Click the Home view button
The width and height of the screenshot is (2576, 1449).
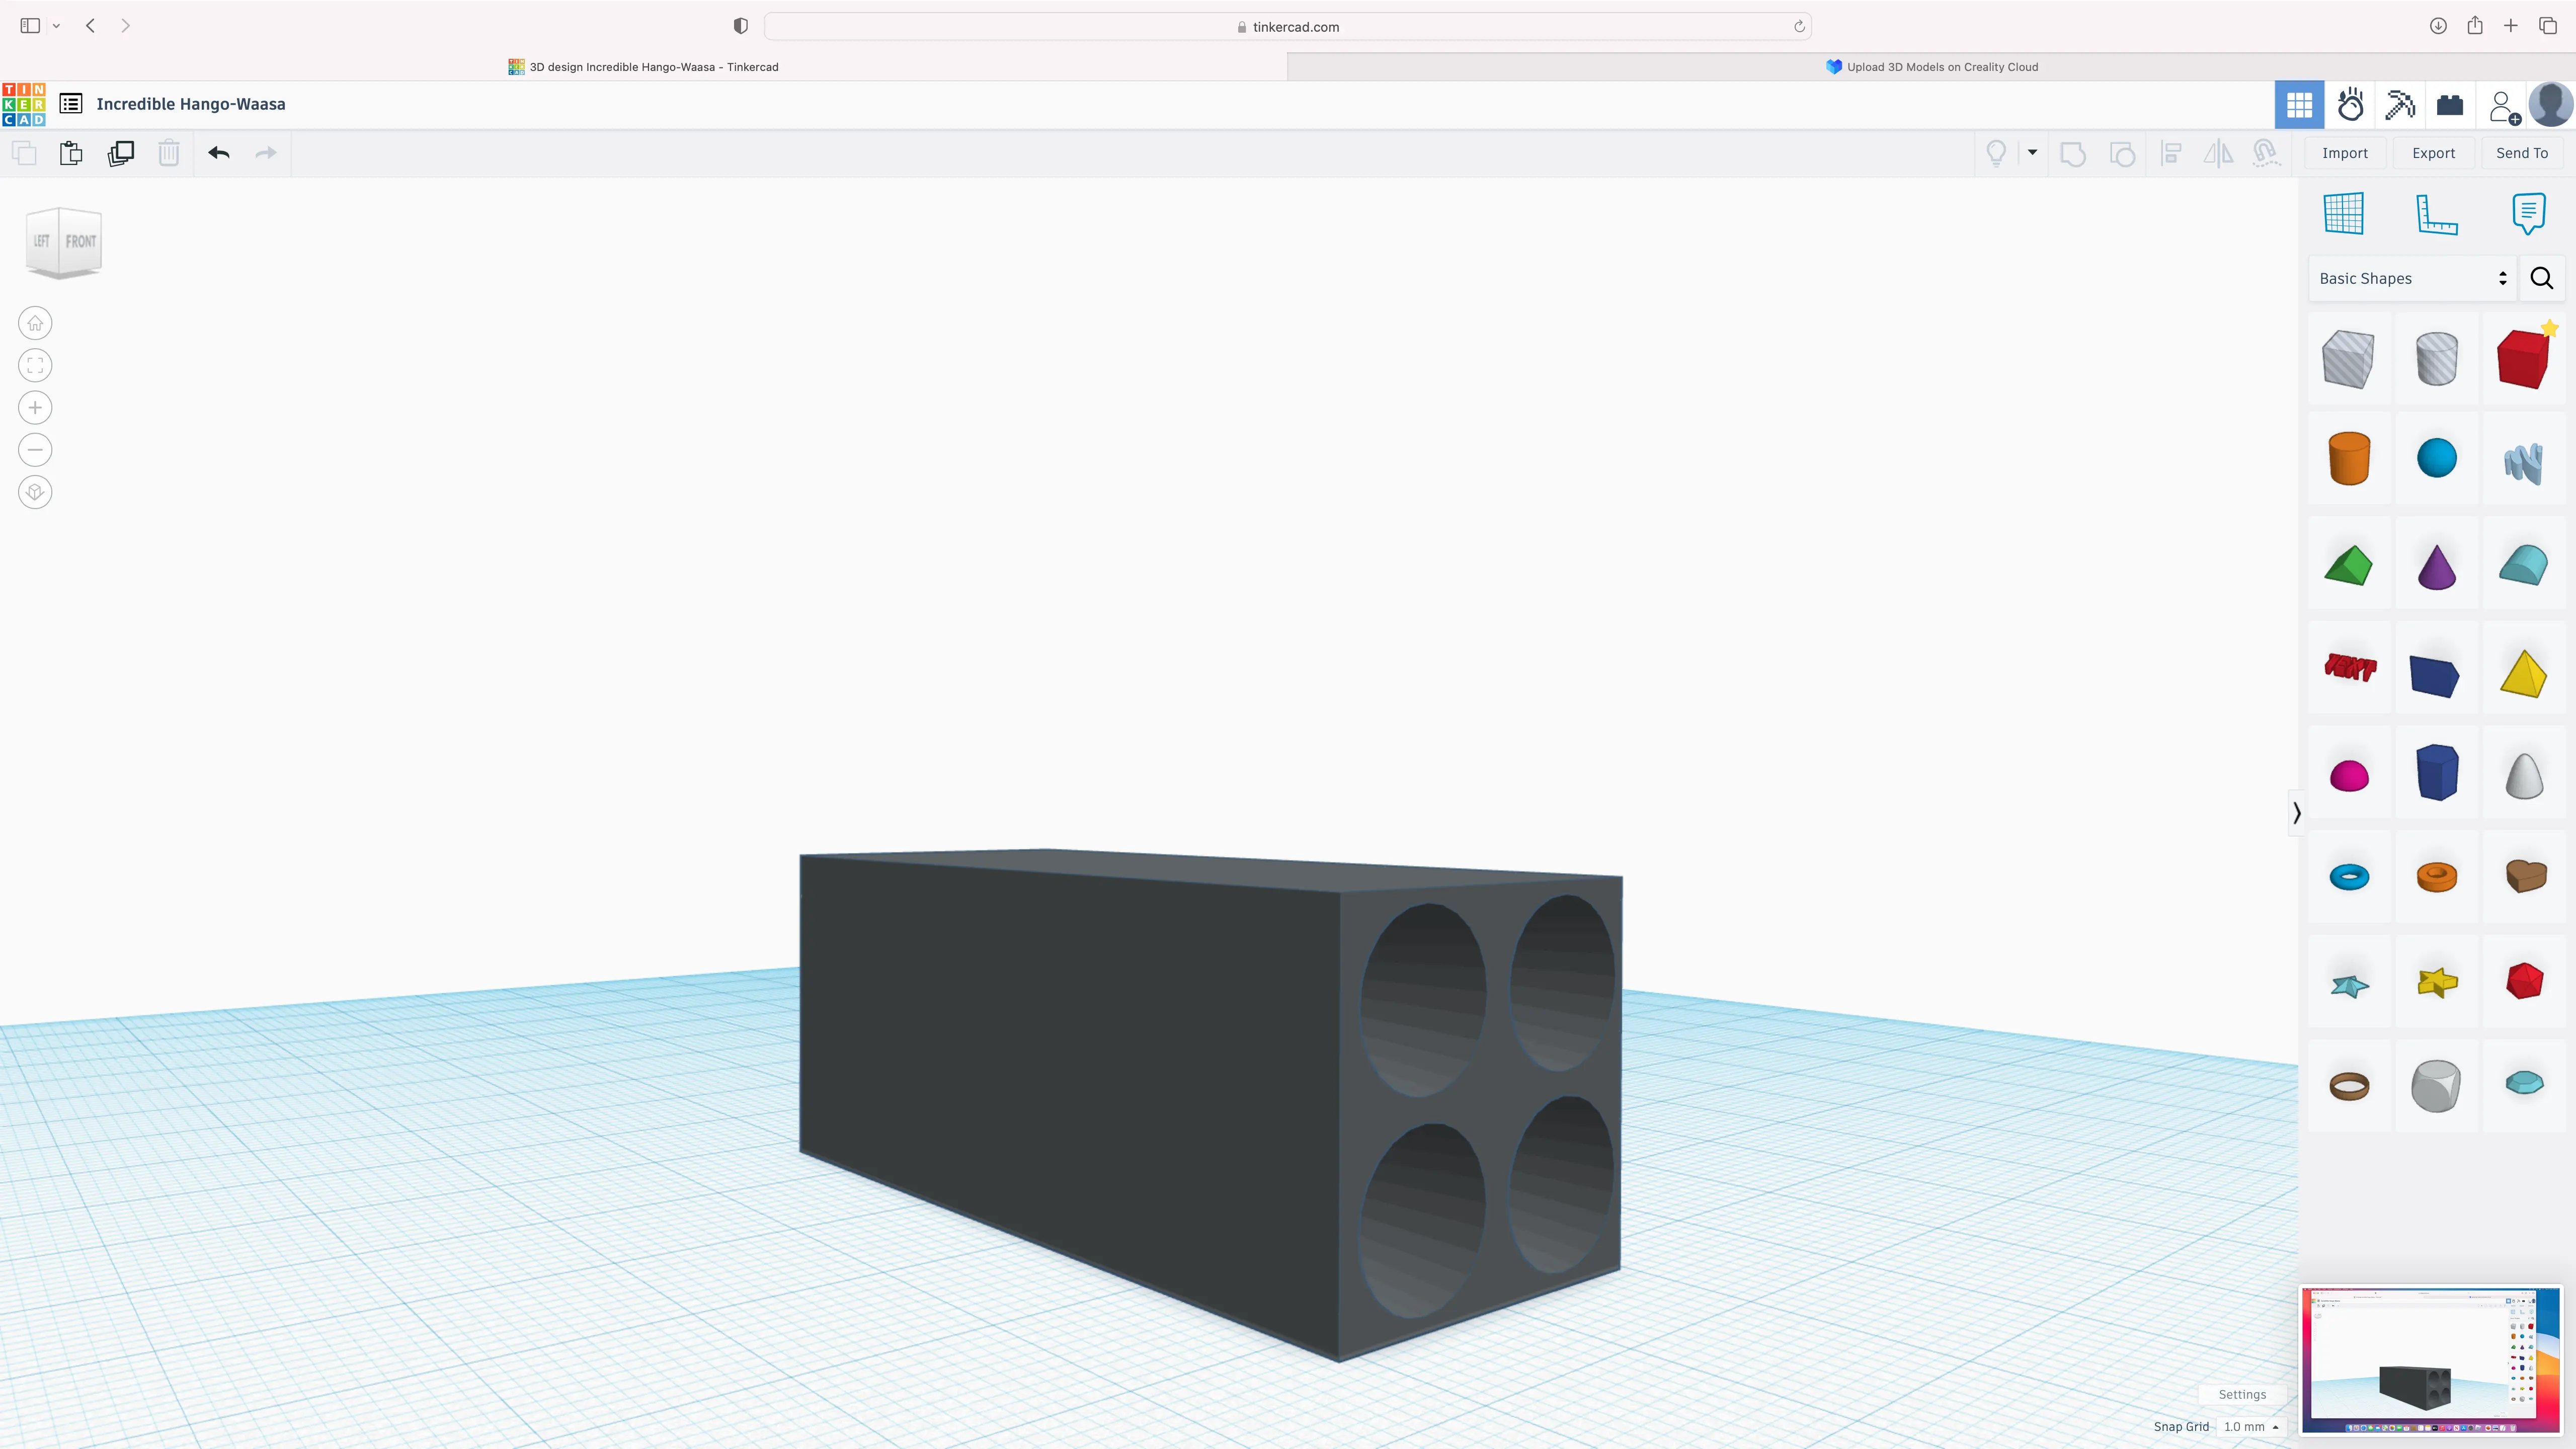click(35, 323)
